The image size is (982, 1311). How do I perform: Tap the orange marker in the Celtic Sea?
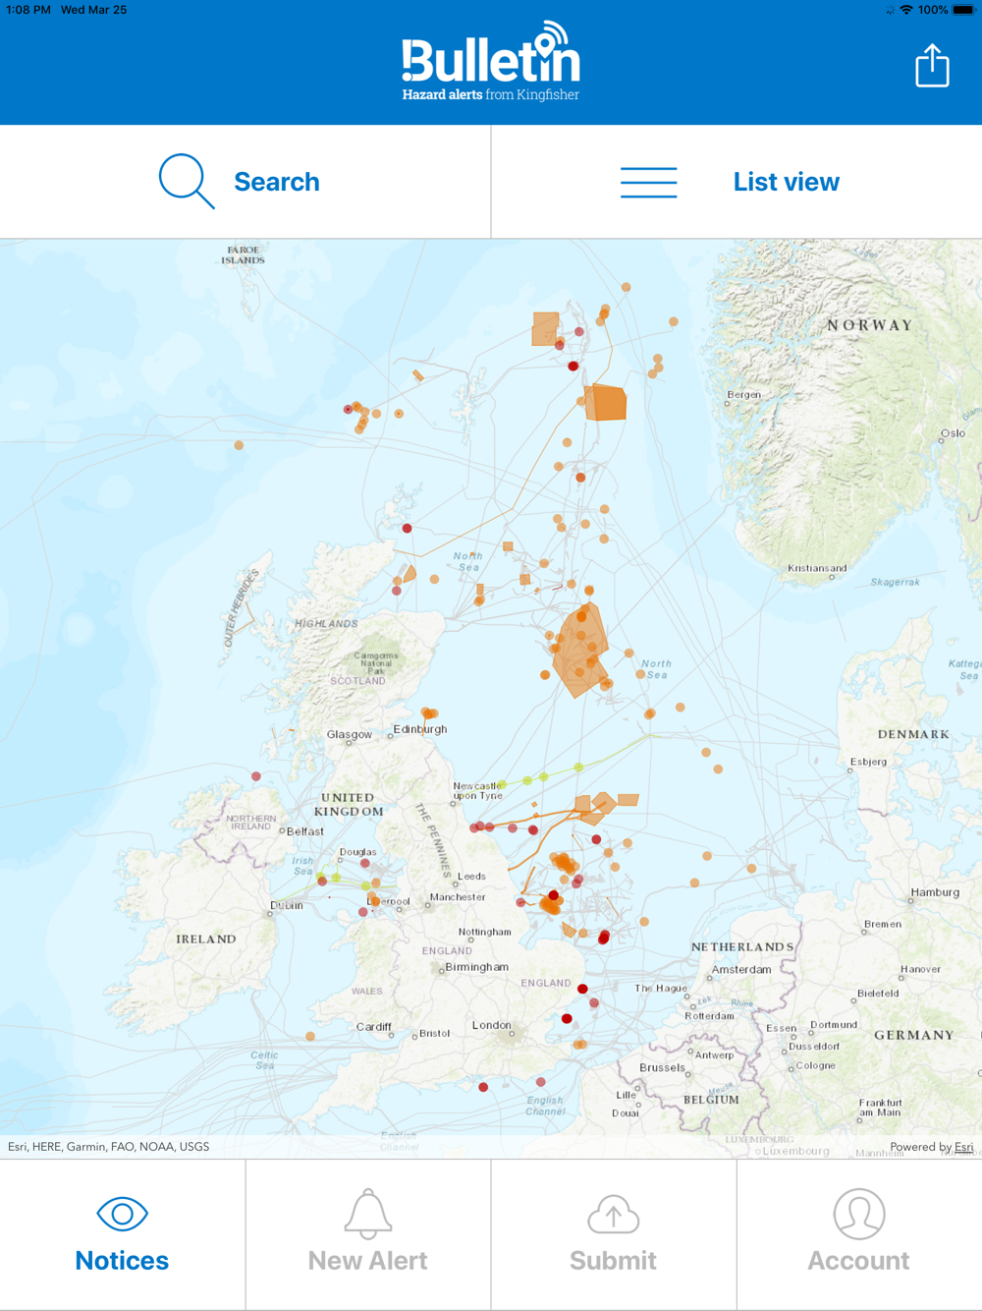click(310, 1036)
